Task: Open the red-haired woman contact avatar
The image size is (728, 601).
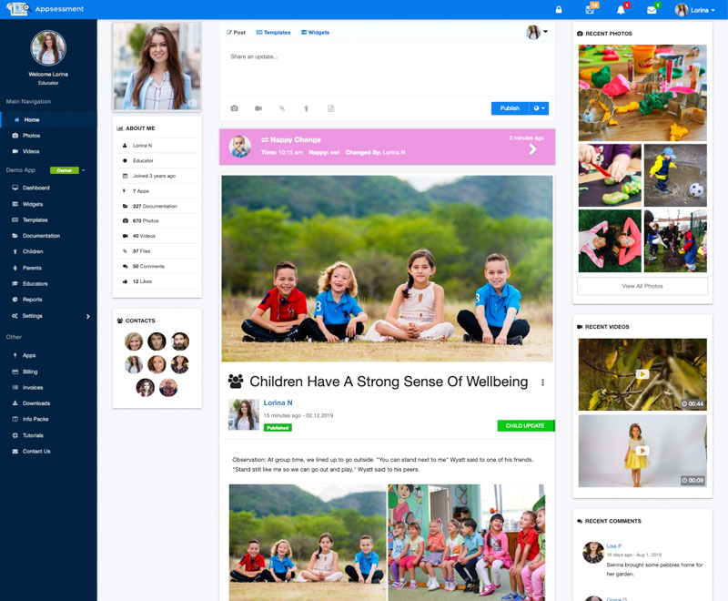Action: (x=157, y=364)
